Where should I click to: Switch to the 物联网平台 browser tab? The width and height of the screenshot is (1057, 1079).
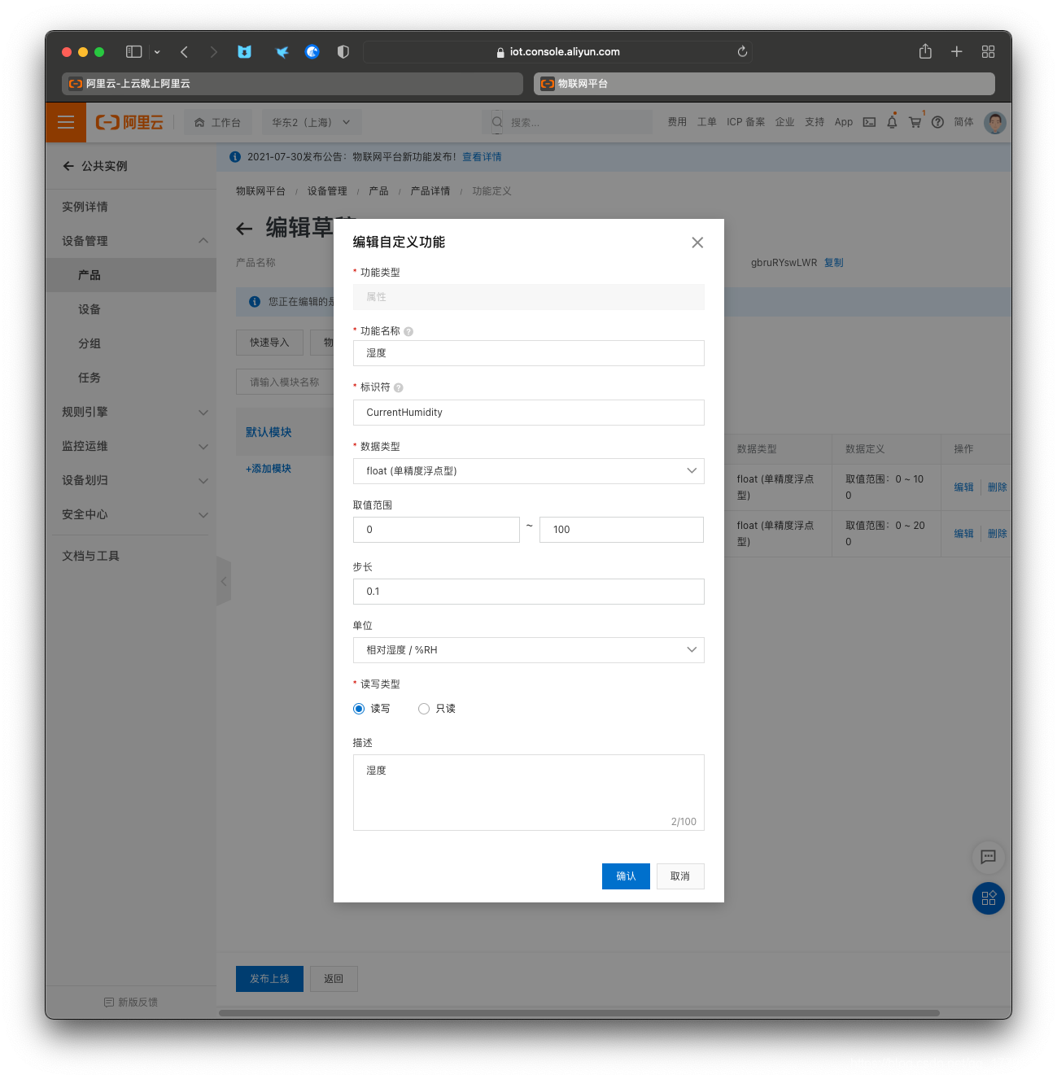coord(763,84)
